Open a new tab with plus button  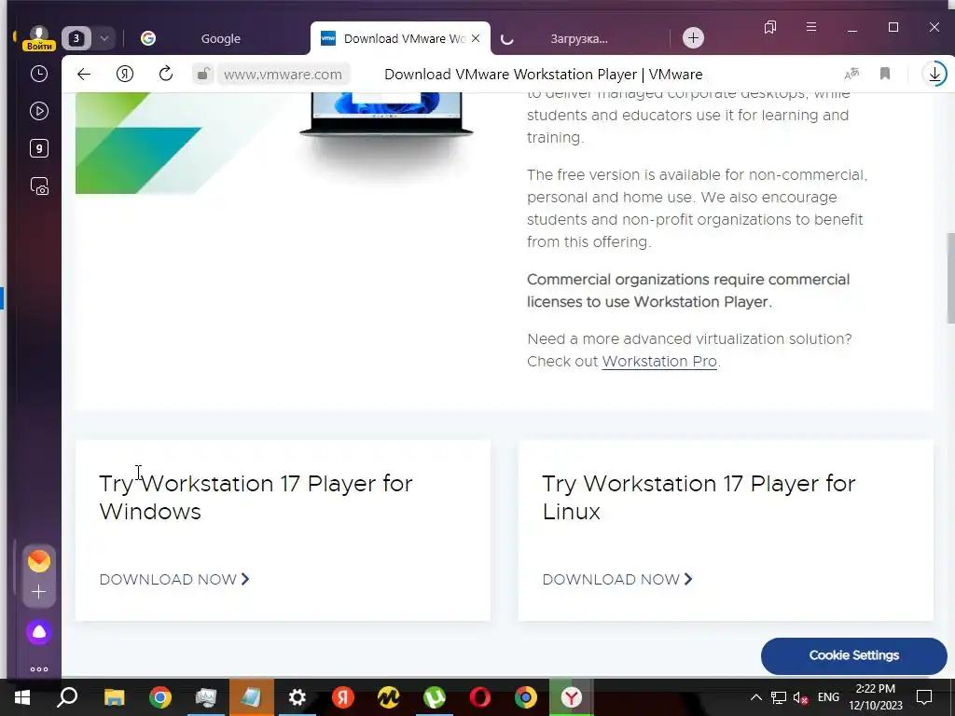click(x=693, y=37)
